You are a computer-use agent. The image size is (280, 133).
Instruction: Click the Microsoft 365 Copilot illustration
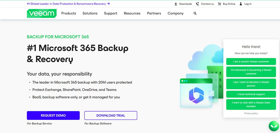196,95
